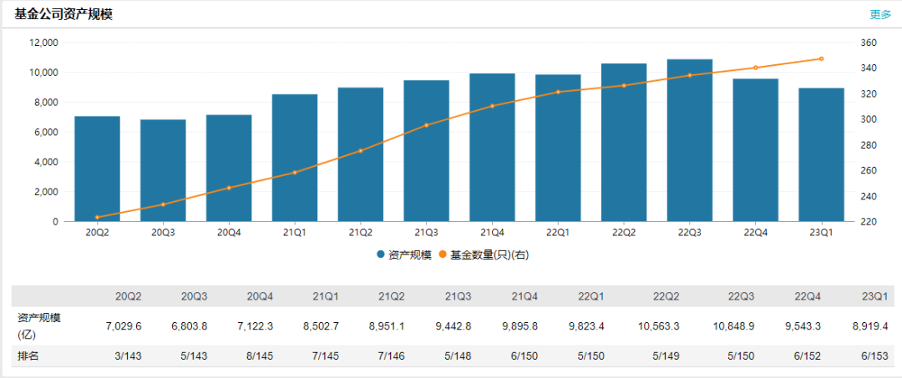The height and width of the screenshot is (378, 902).
Task: Click the 20Q2 asset bar
Action: [97, 169]
